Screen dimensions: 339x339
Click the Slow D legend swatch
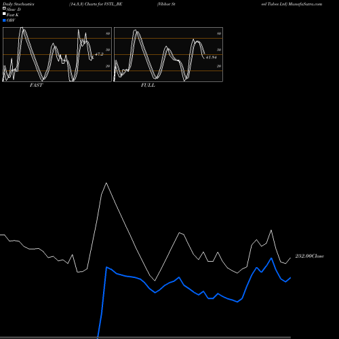[x=4, y=8]
